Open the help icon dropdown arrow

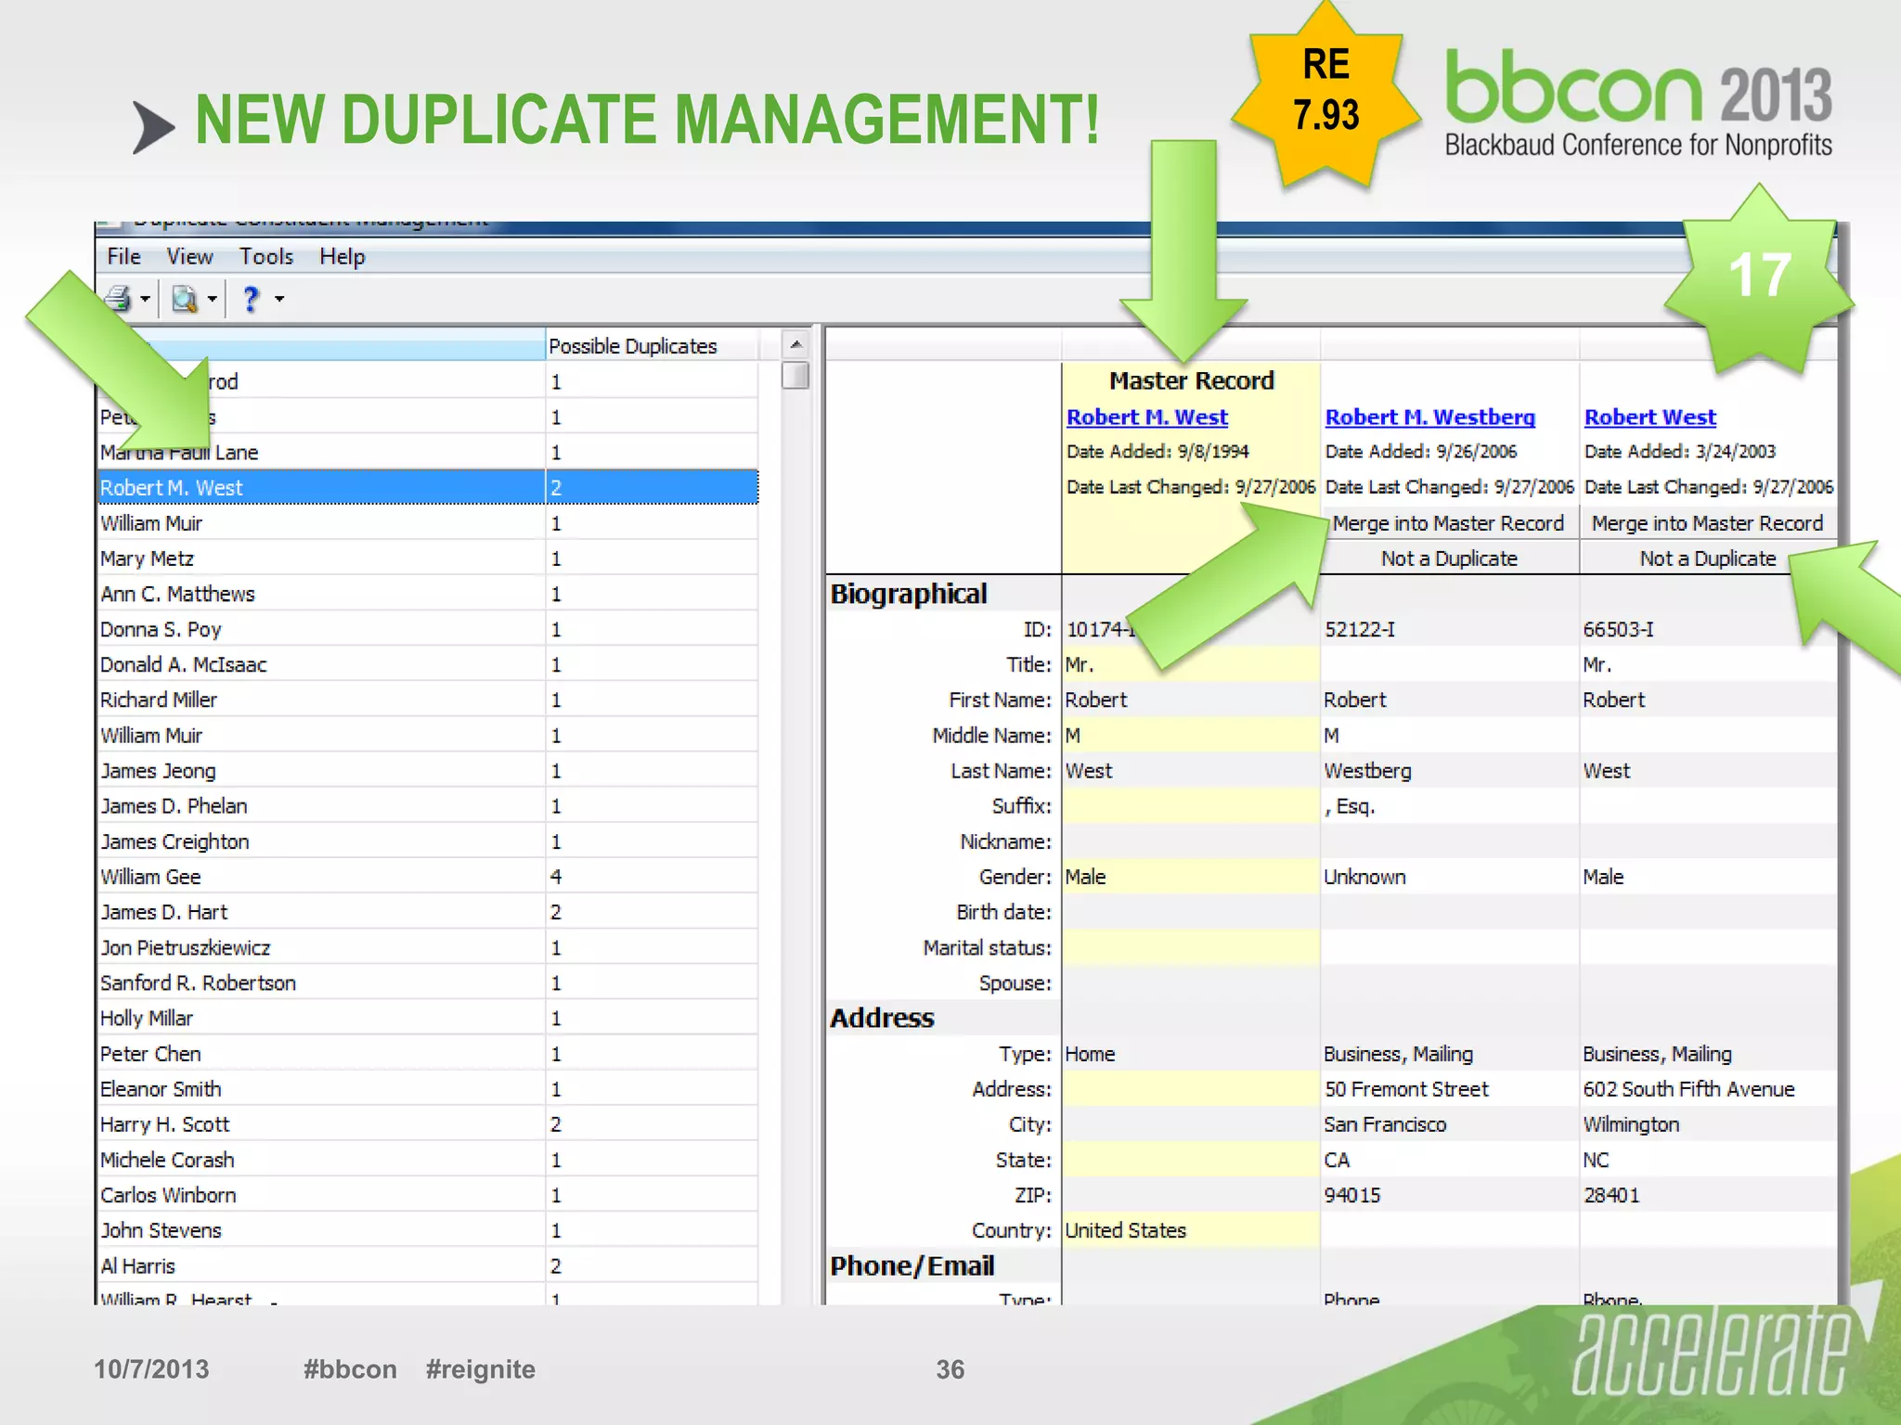[279, 299]
